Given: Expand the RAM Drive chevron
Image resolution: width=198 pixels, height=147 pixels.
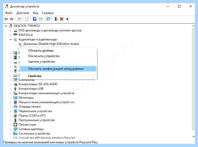Looking at the screenshot, I should tap(11, 35).
